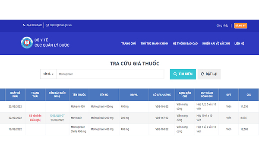Viewport: 259px width, 155px height.
Task: Click the Quy cách đóng gói column header
Action: tap(207, 95)
